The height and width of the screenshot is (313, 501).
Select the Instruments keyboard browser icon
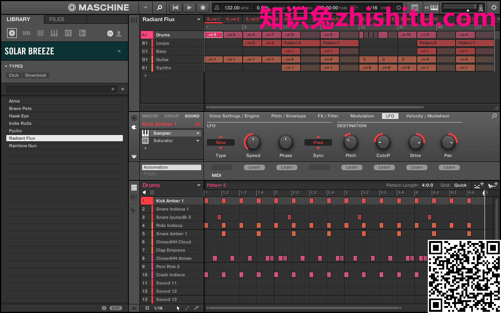(54, 33)
